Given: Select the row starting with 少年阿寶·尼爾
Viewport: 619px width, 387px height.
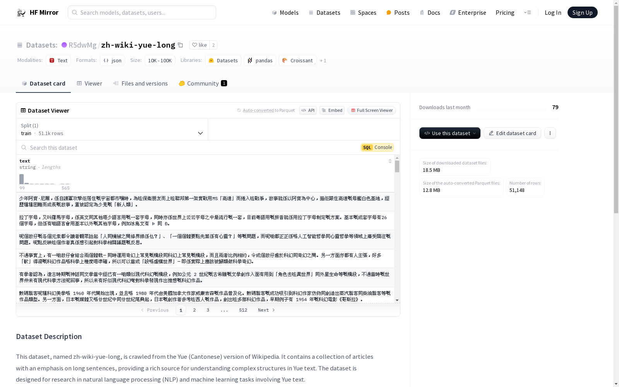Looking at the screenshot, I should click(x=205, y=202).
